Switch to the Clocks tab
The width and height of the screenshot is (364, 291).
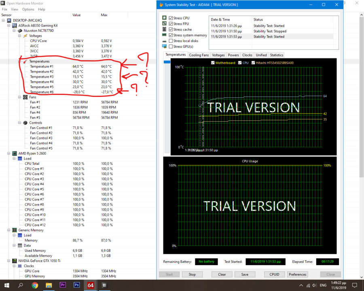pyautogui.click(x=247, y=55)
